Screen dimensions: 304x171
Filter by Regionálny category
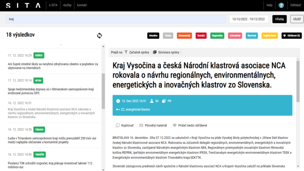click(x=217, y=35)
